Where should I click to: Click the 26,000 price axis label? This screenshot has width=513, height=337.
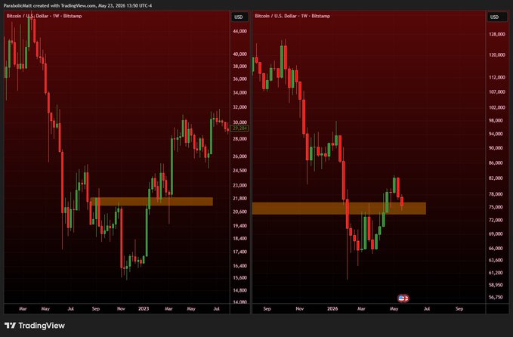[x=240, y=156]
